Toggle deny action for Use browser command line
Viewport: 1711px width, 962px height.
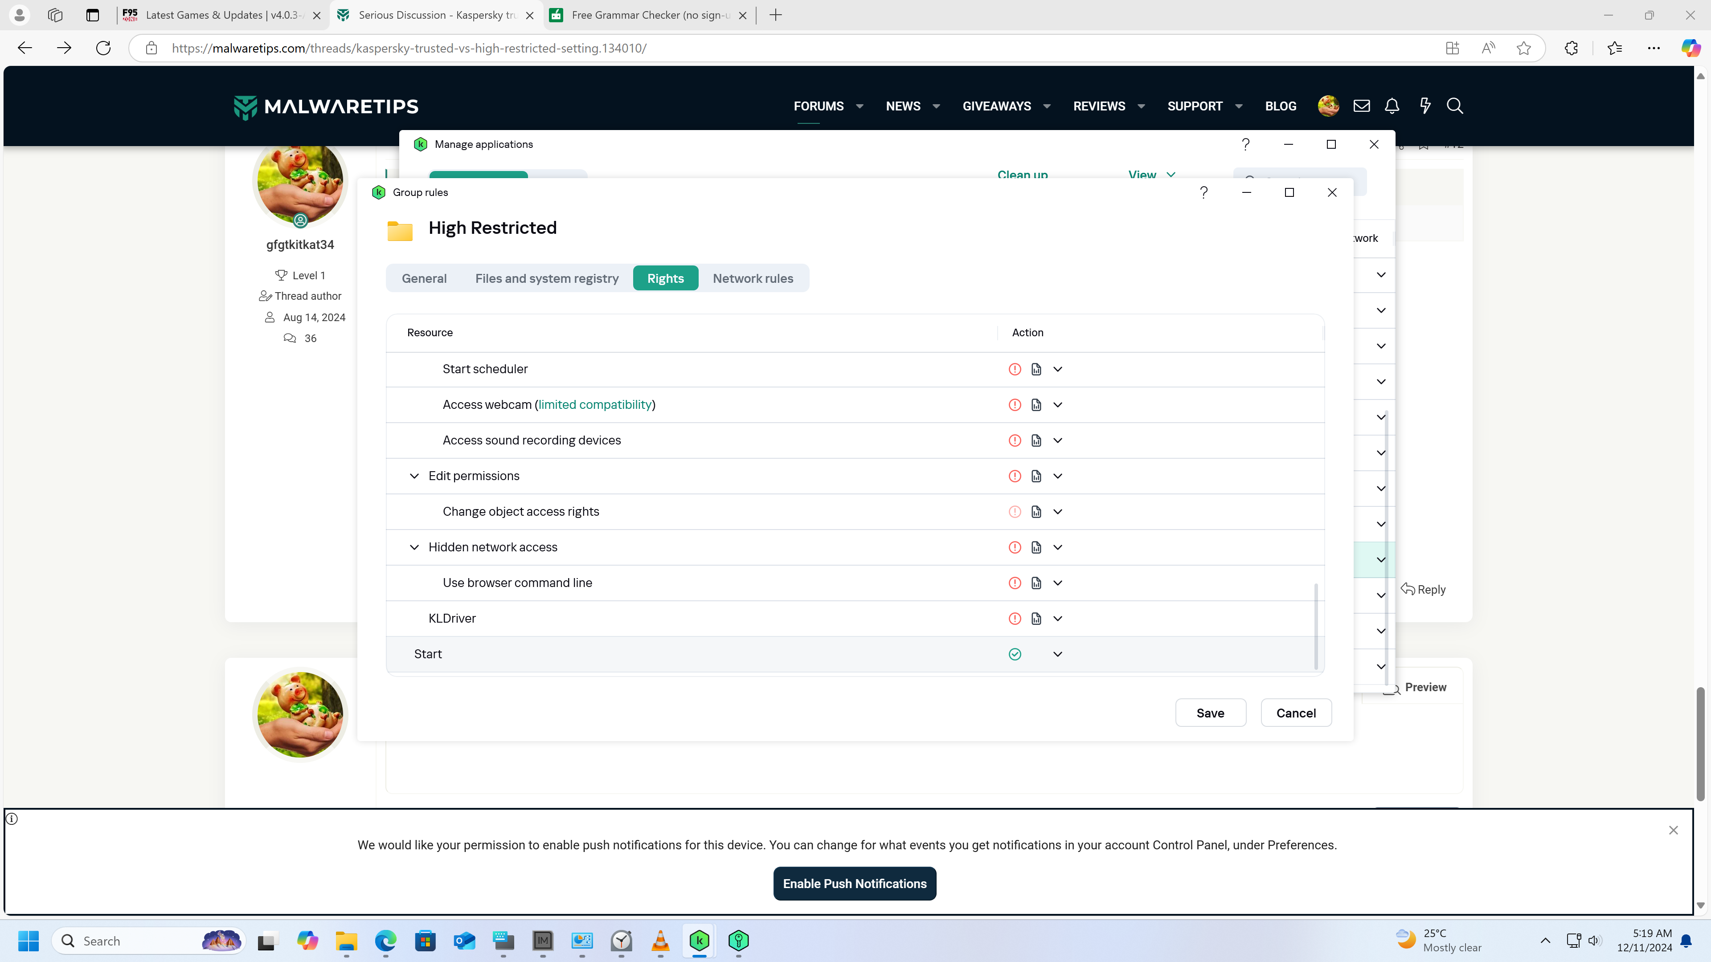coord(1014,583)
